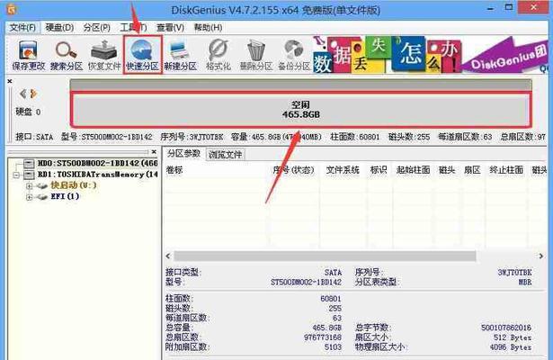Expand the EFI (1) partition node
Image resolution: width=553 pixels, height=360 pixels.
coord(29,197)
